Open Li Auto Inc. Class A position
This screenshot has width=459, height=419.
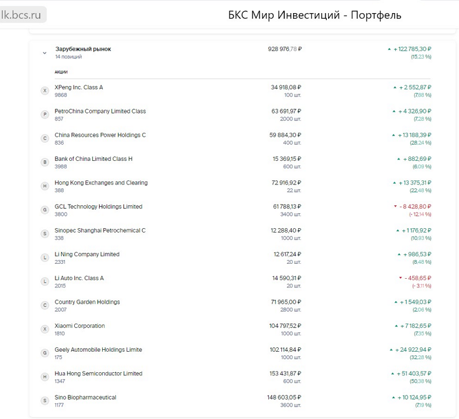pos(79,278)
